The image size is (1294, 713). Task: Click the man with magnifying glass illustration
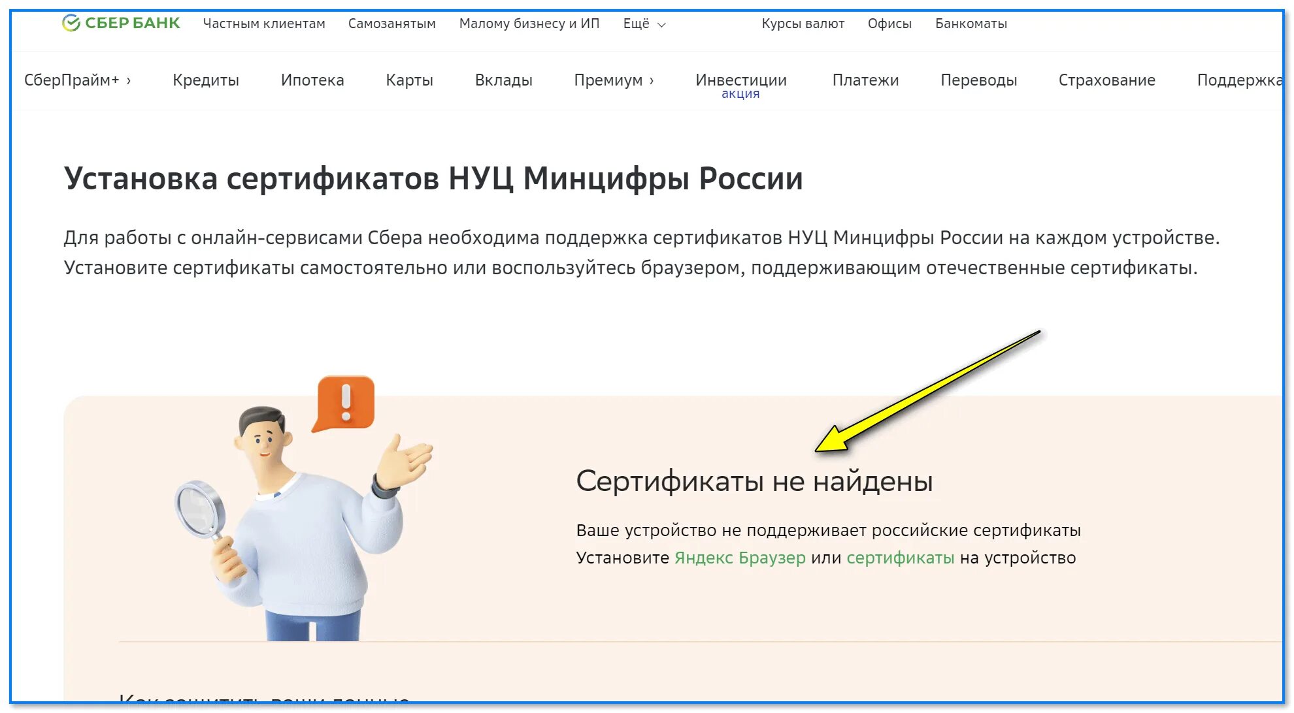pyautogui.click(x=304, y=522)
